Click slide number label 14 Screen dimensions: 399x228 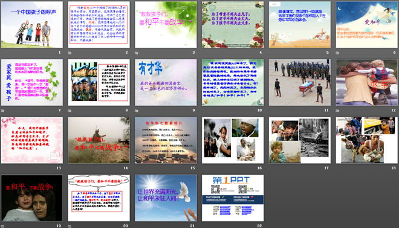point(126,168)
